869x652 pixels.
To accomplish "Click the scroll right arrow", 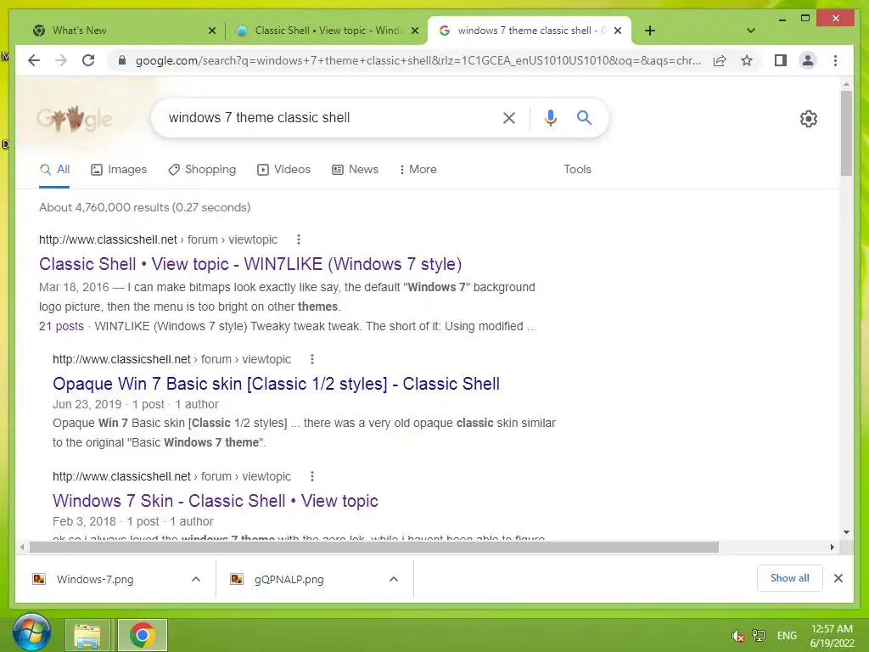I will (x=832, y=548).
